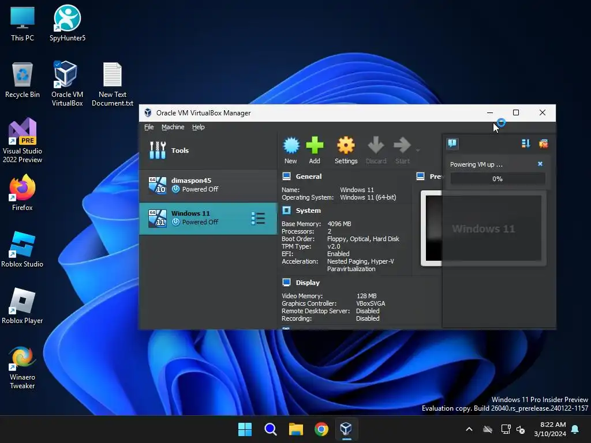The height and width of the screenshot is (443, 591).
Task: Click the Display section header
Action: (x=308, y=283)
